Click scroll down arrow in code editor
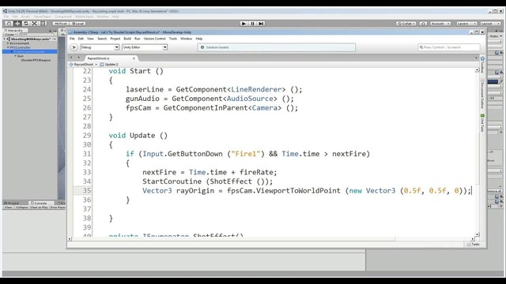The height and width of the screenshot is (284, 506). tap(477, 234)
